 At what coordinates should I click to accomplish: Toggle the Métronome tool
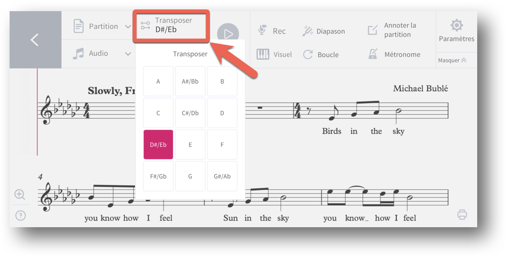click(x=394, y=55)
